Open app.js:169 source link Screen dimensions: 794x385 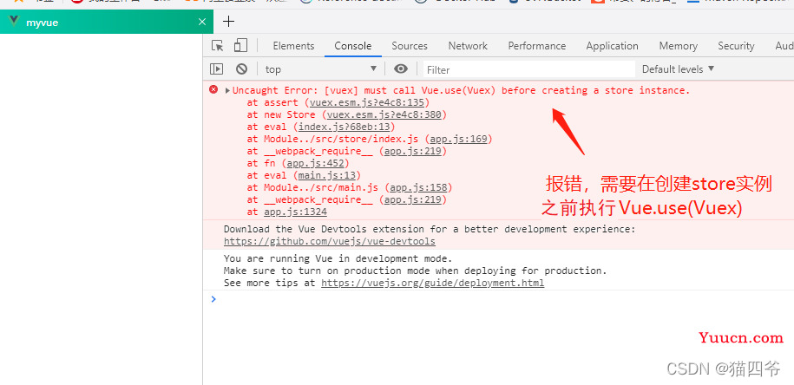tap(458, 139)
